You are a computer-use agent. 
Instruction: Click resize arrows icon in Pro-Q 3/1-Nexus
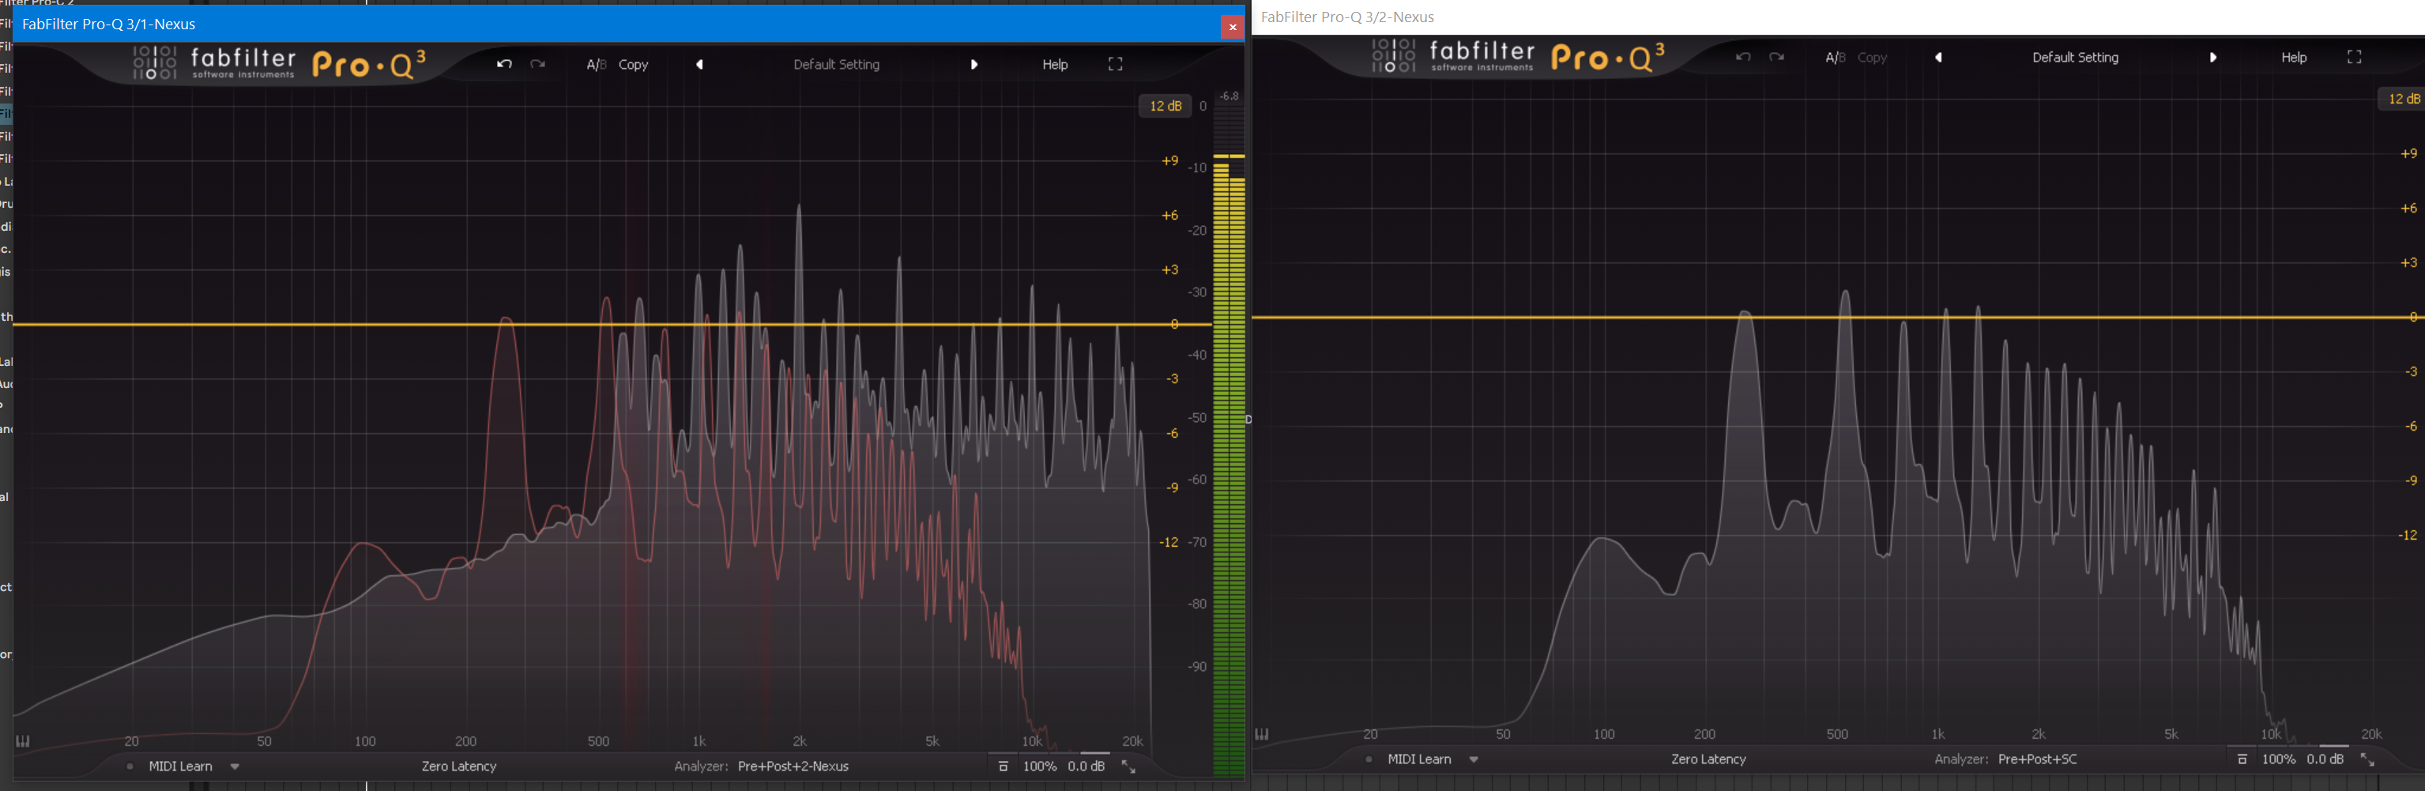pyautogui.click(x=1128, y=767)
